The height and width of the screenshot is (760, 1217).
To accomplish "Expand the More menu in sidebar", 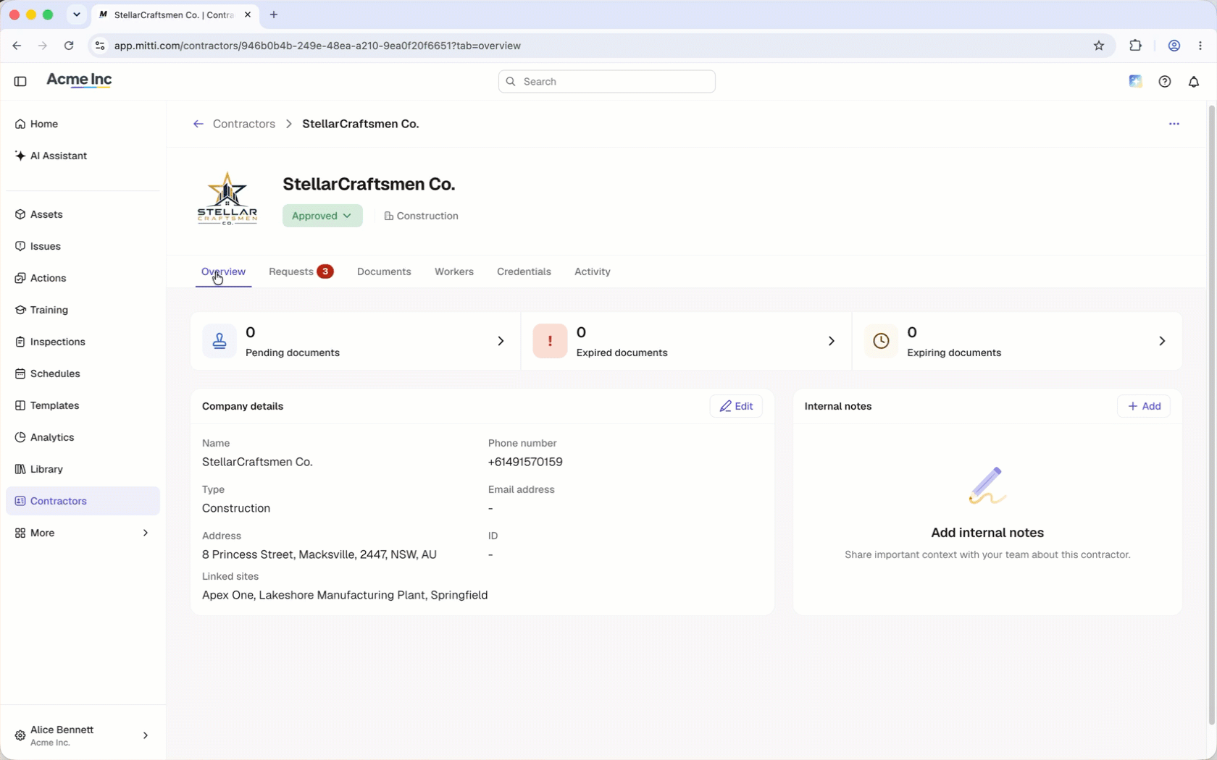I will pyautogui.click(x=83, y=533).
